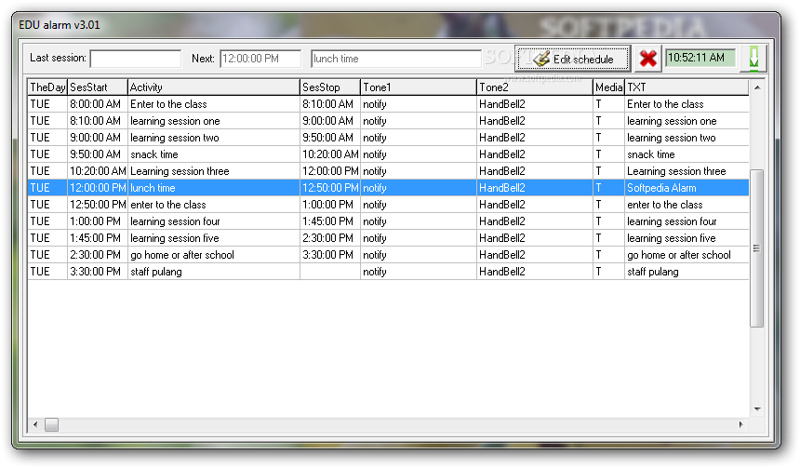Click the EDU alarm v3.01 title bar
Viewport: 800px width, 468px height.
(396, 25)
